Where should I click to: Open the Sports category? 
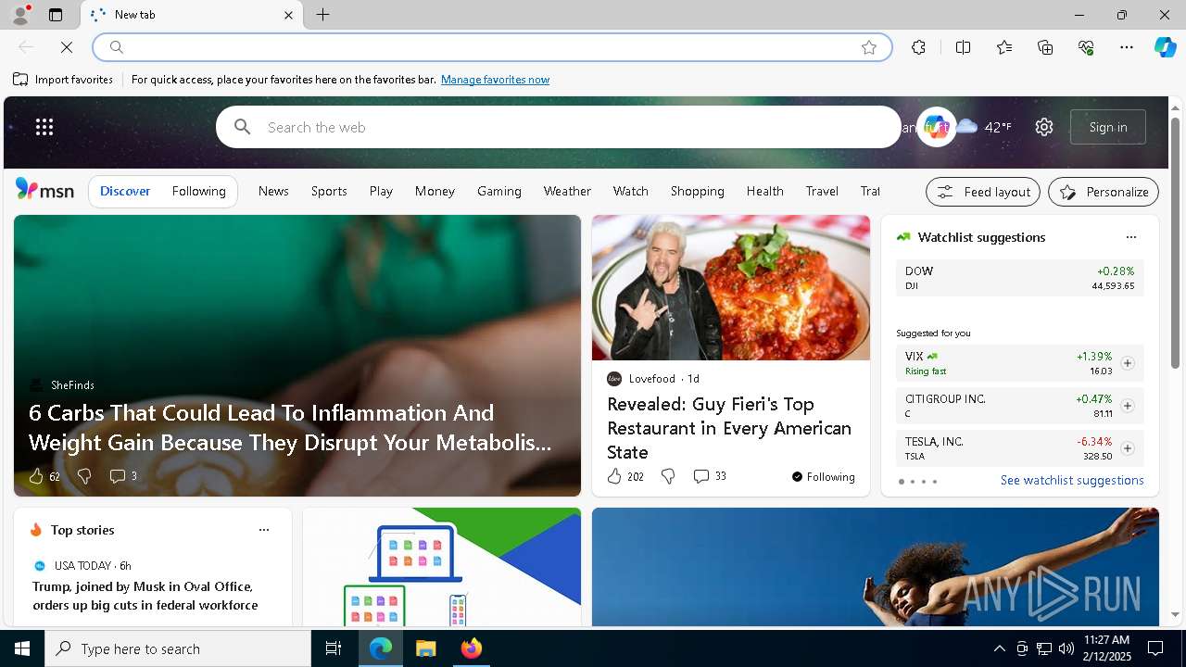click(329, 191)
